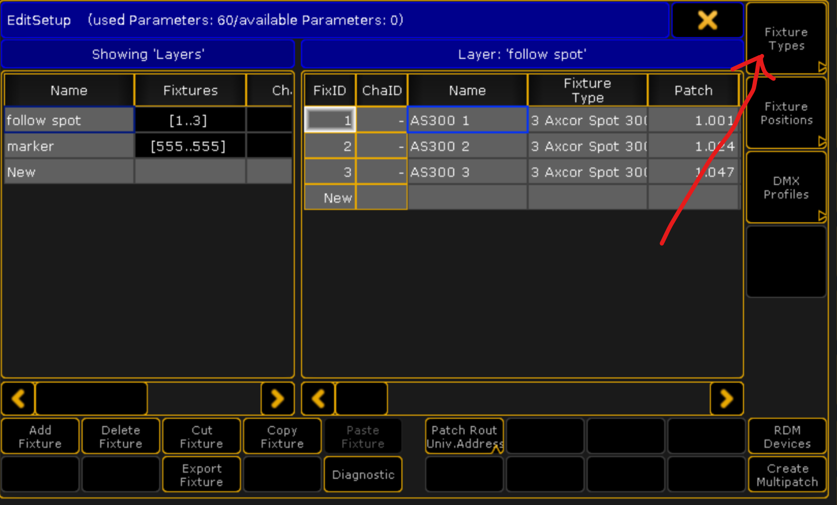This screenshot has width=837, height=505.
Task: Select the 'AS300 2' name cell
Action: pos(467,146)
